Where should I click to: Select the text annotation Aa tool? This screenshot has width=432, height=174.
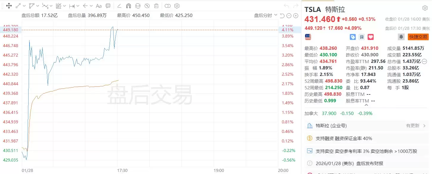[x=99, y=6]
